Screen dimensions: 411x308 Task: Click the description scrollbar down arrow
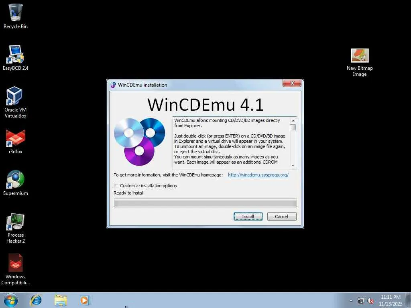pyautogui.click(x=293, y=165)
